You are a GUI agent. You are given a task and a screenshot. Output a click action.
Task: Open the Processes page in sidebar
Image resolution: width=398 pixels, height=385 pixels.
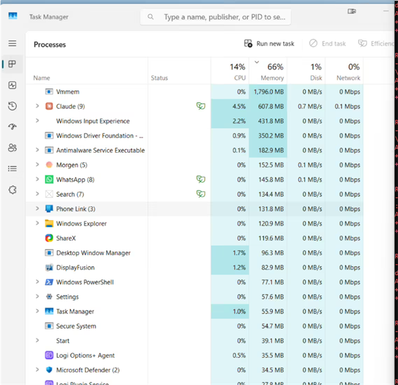[12, 64]
